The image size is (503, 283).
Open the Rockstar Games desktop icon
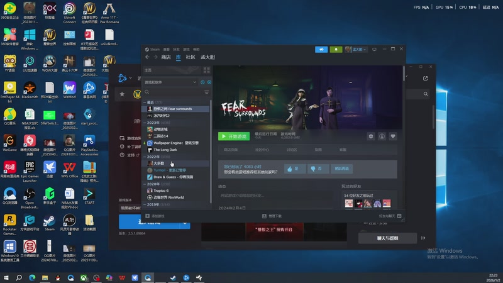click(x=9, y=225)
